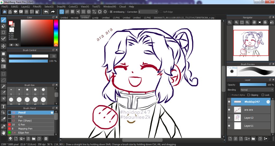Hide Layer12 visibility
This screenshot has height=146, width=275.
[x=229, y=118]
